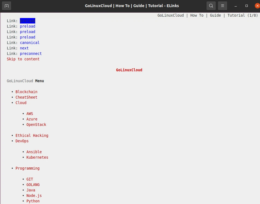Open the OpenStack link
This screenshot has height=204, width=260.
(36, 125)
